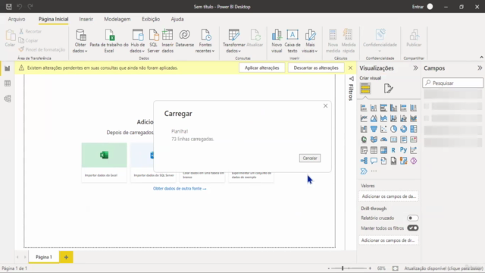Switch to the Data view in sidebar
Viewport: 485px width, 273px height.
click(x=8, y=83)
